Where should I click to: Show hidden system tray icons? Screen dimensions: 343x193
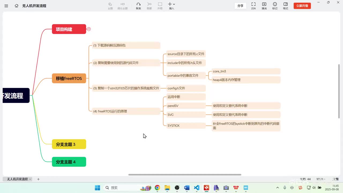[x=277, y=188]
